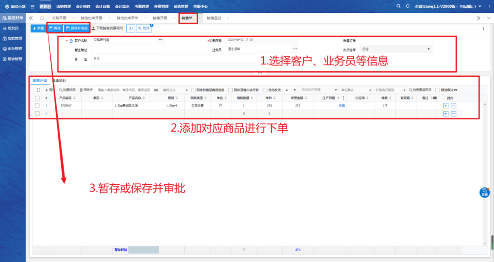Check the 分批发货 checkbox

tap(265, 90)
